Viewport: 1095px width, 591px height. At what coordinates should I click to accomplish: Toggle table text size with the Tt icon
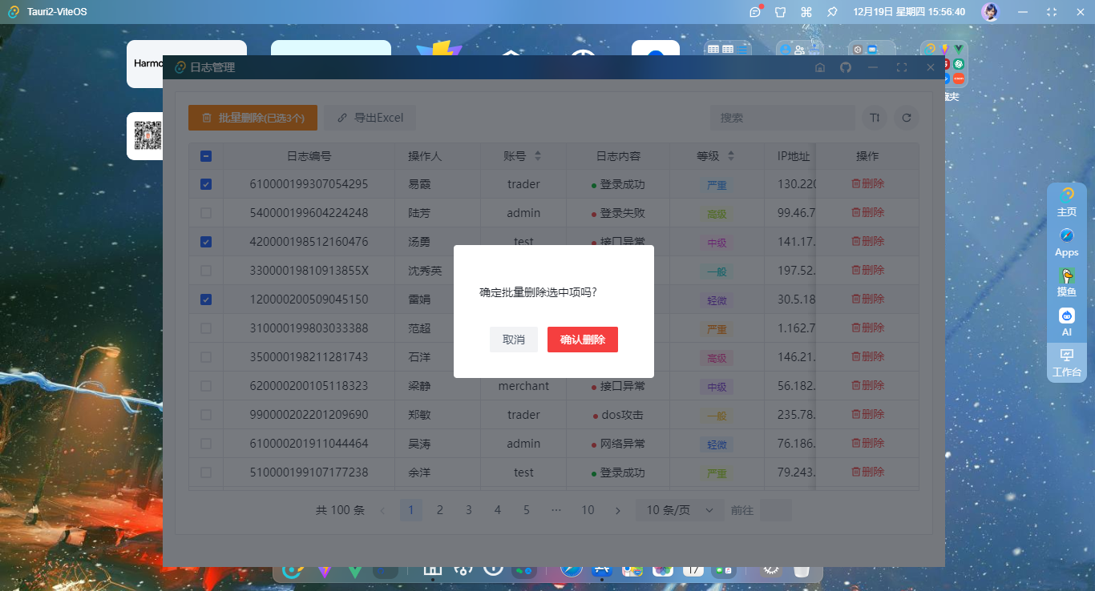click(x=874, y=118)
